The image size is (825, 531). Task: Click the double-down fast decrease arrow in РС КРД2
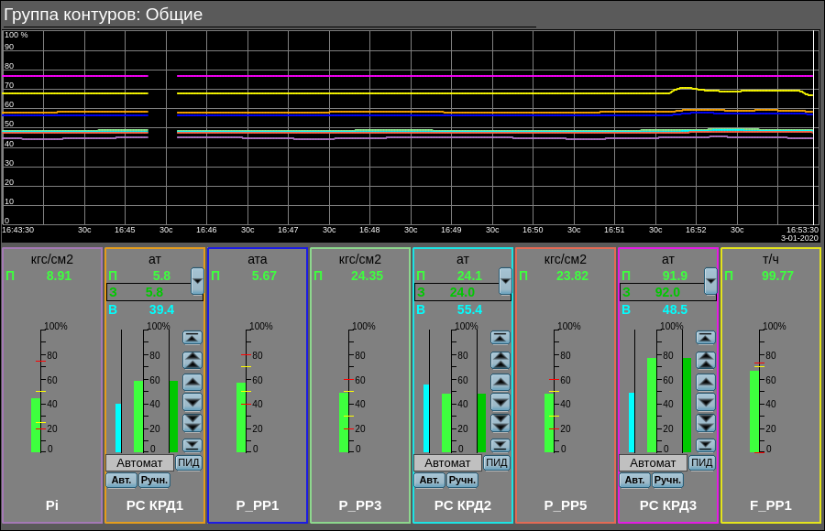click(500, 423)
